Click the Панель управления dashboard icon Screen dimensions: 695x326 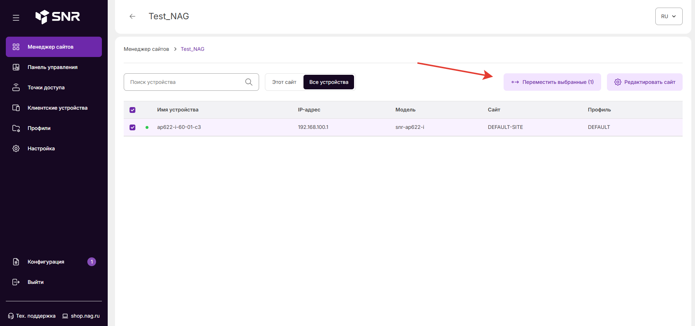click(16, 67)
